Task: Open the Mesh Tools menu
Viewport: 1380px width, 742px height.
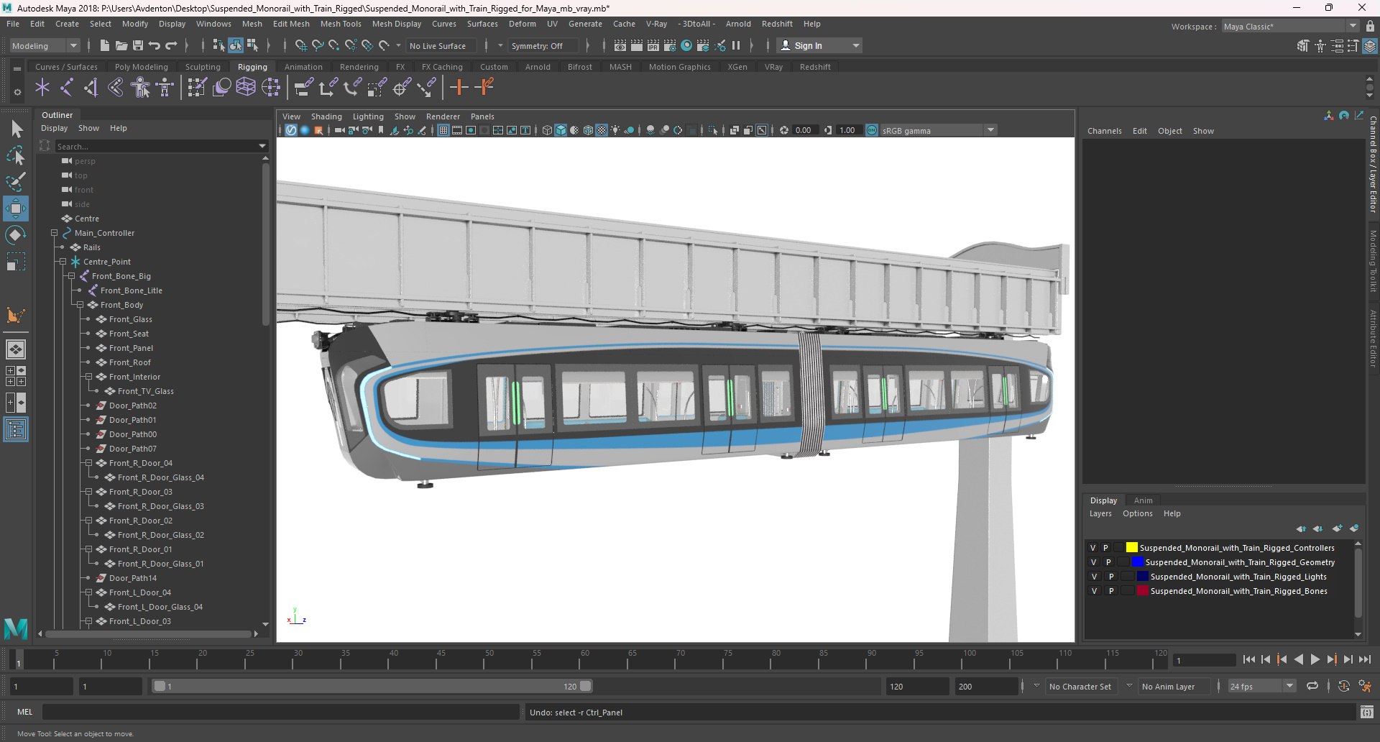Action: click(x=341, y=24)
